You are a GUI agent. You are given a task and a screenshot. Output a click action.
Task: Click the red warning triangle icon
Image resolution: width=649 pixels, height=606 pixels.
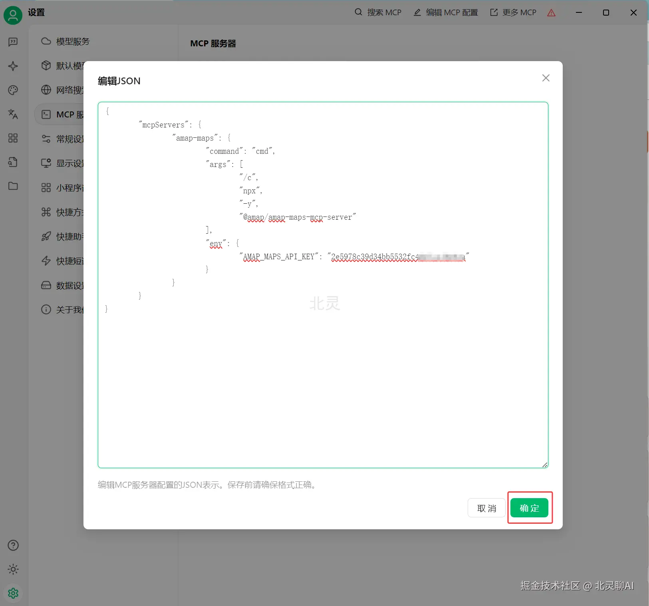click(x=552, y=13)
